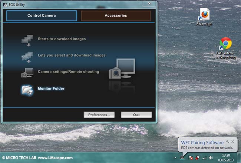Click the wrench icon in the notification balloon
This screenshot has width=241, height=163.
pos(227,142)
